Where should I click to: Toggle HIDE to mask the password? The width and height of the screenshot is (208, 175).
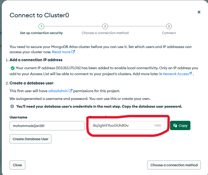158,126
